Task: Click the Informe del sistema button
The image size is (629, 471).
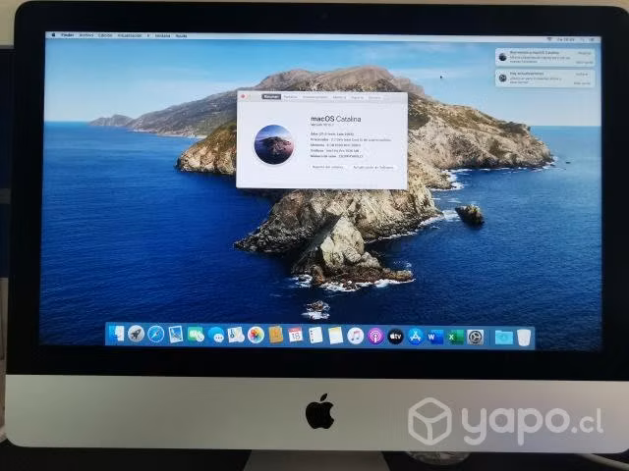Action: pyautogui.click(x=327, y=167)
